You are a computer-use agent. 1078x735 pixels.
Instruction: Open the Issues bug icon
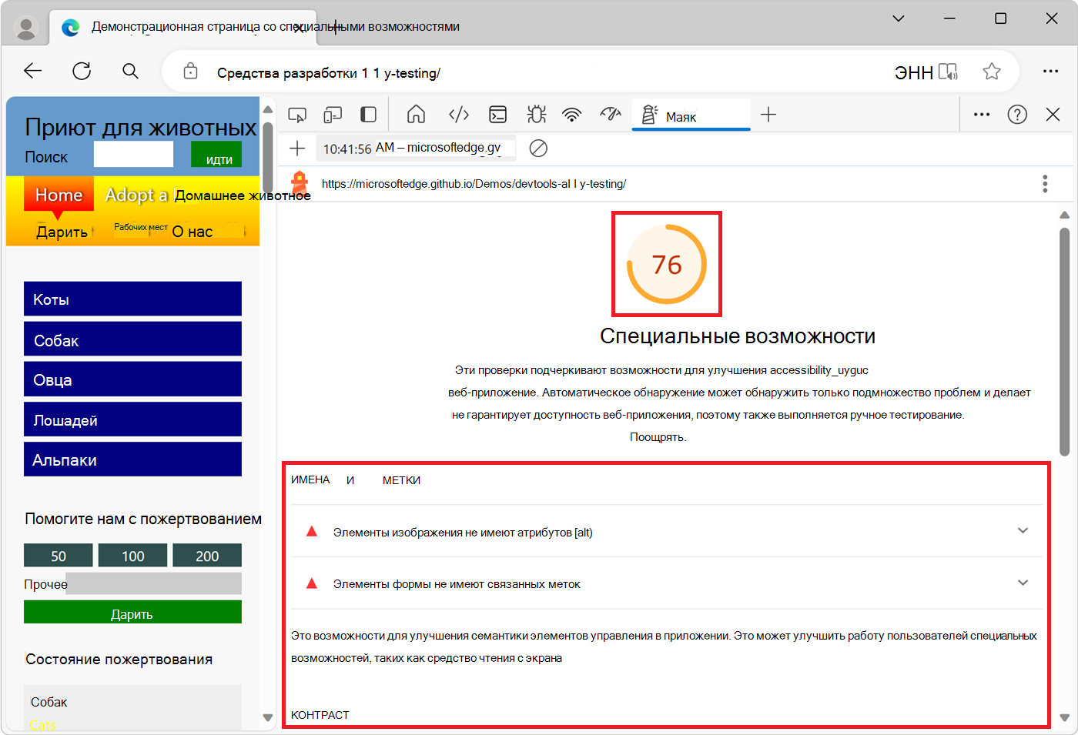pos(536,113)
